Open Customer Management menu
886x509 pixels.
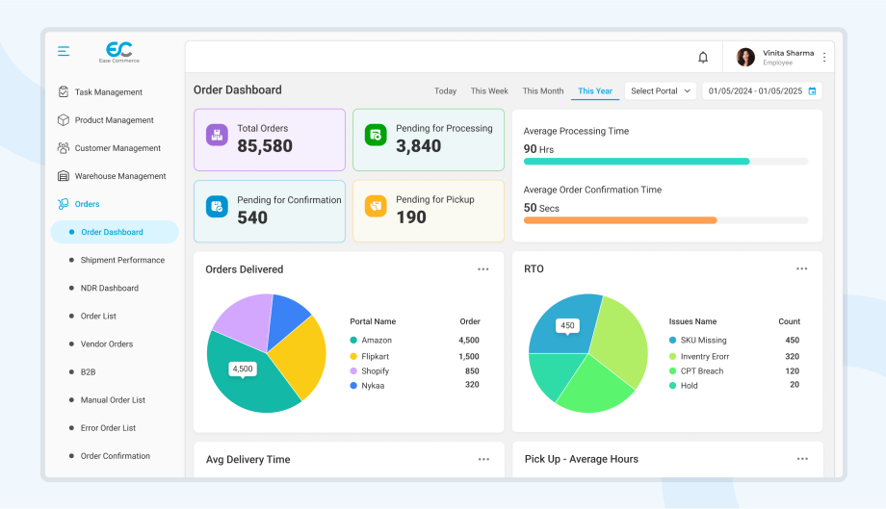tap(117, 148)
